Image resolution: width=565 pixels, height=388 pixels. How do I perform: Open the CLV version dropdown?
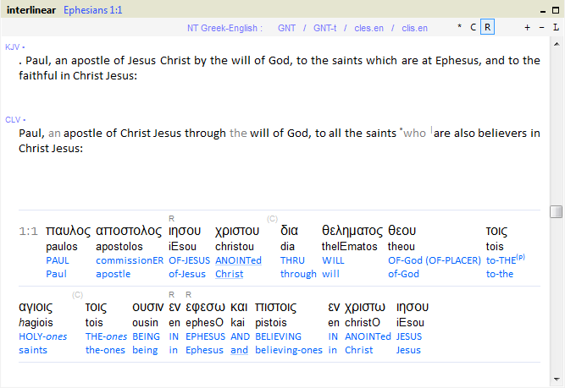(x=14, y=119)
